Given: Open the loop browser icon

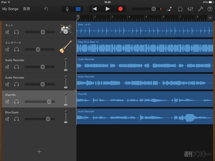Looking at the screenshot, I should [180, 9].
